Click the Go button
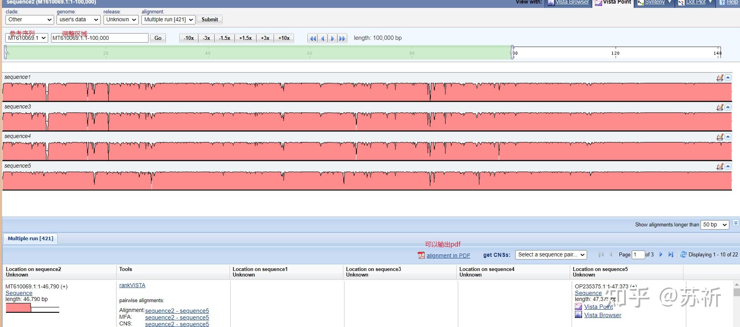 [x=158, y=38]
